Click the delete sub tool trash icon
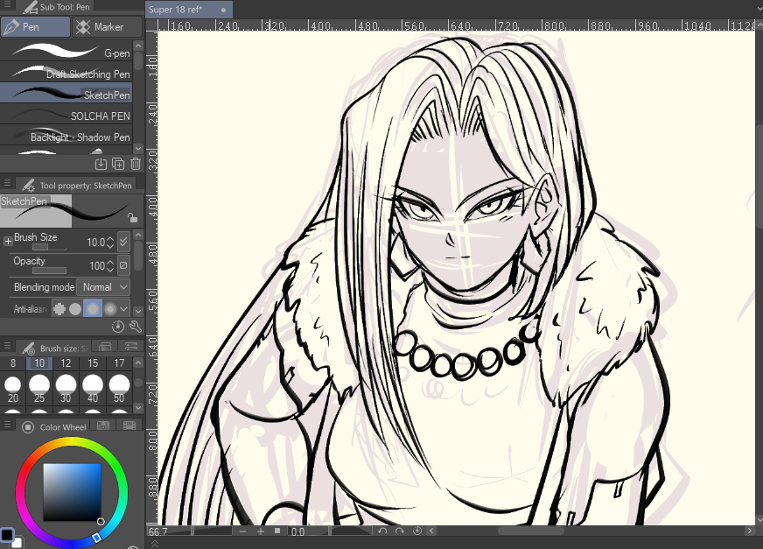 click(x=136, y=164)
